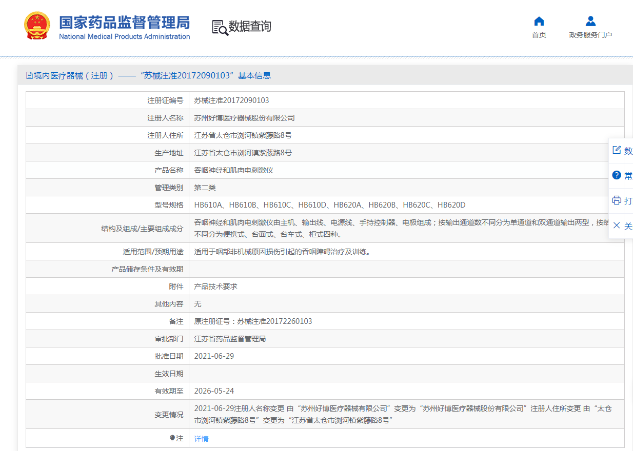Click the address value in 注册人住所 row
Image resolution: width=633 pixels, height=451 pixels.
243,135
